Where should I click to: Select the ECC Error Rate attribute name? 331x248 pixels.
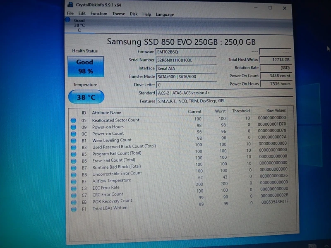pyautogui.click(x=106, y=188)
